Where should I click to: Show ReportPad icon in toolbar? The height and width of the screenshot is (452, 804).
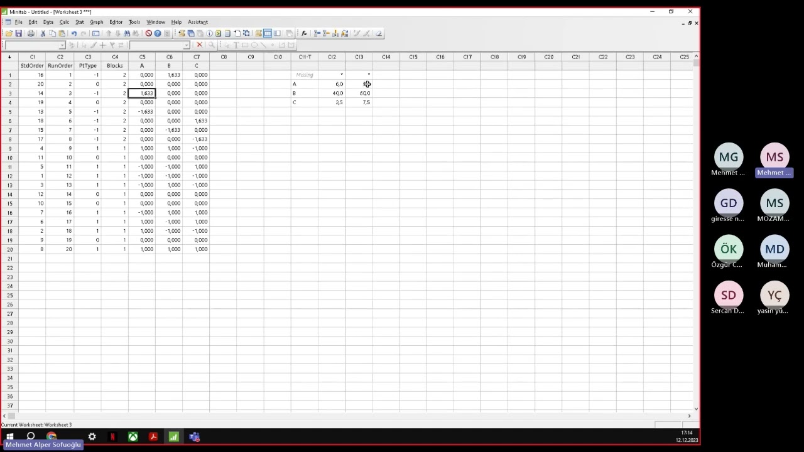click(x=227, y=33)
